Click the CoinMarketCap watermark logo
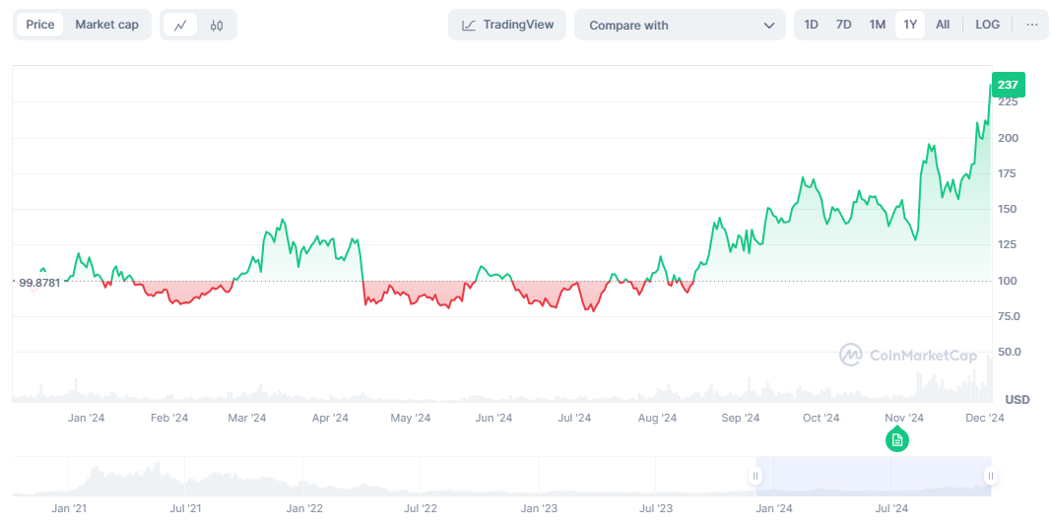Screen dimensions: 1051x526 [907, 355]
